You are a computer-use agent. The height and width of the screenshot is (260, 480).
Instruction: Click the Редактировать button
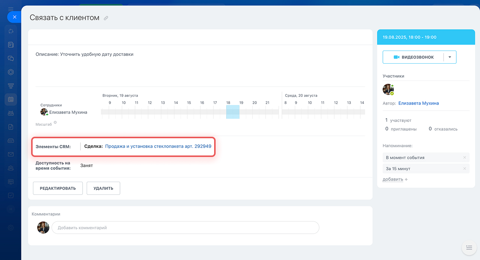coord(58,188)
